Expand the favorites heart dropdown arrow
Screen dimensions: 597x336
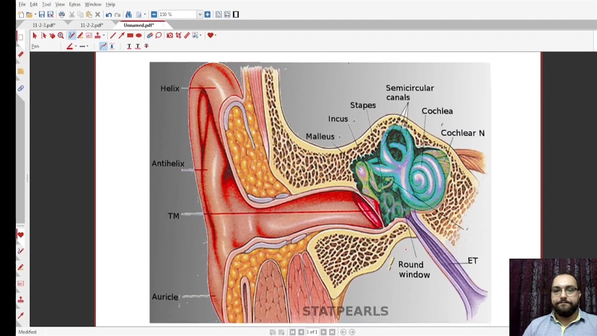pyautogui.click(x=215, y=35)
